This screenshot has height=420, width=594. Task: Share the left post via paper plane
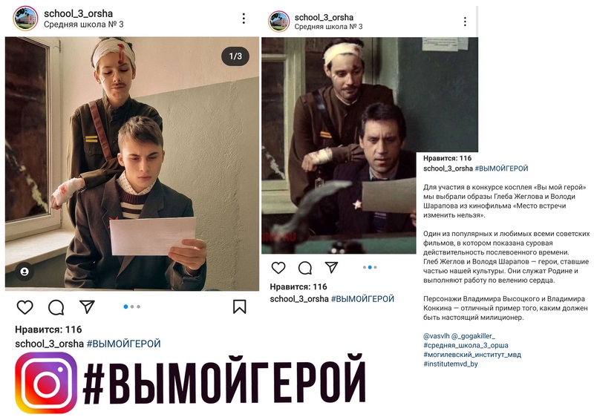pos(87,306)
